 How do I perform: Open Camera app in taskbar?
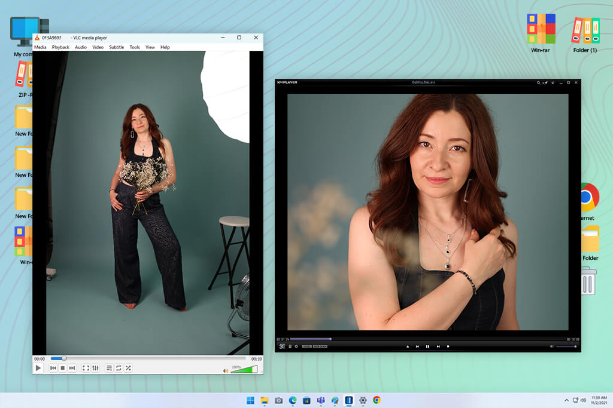(x=278, y=400)
